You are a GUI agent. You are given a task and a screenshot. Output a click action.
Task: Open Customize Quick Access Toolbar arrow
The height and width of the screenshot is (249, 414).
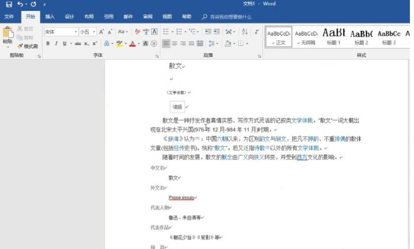[x=45, y=5]
